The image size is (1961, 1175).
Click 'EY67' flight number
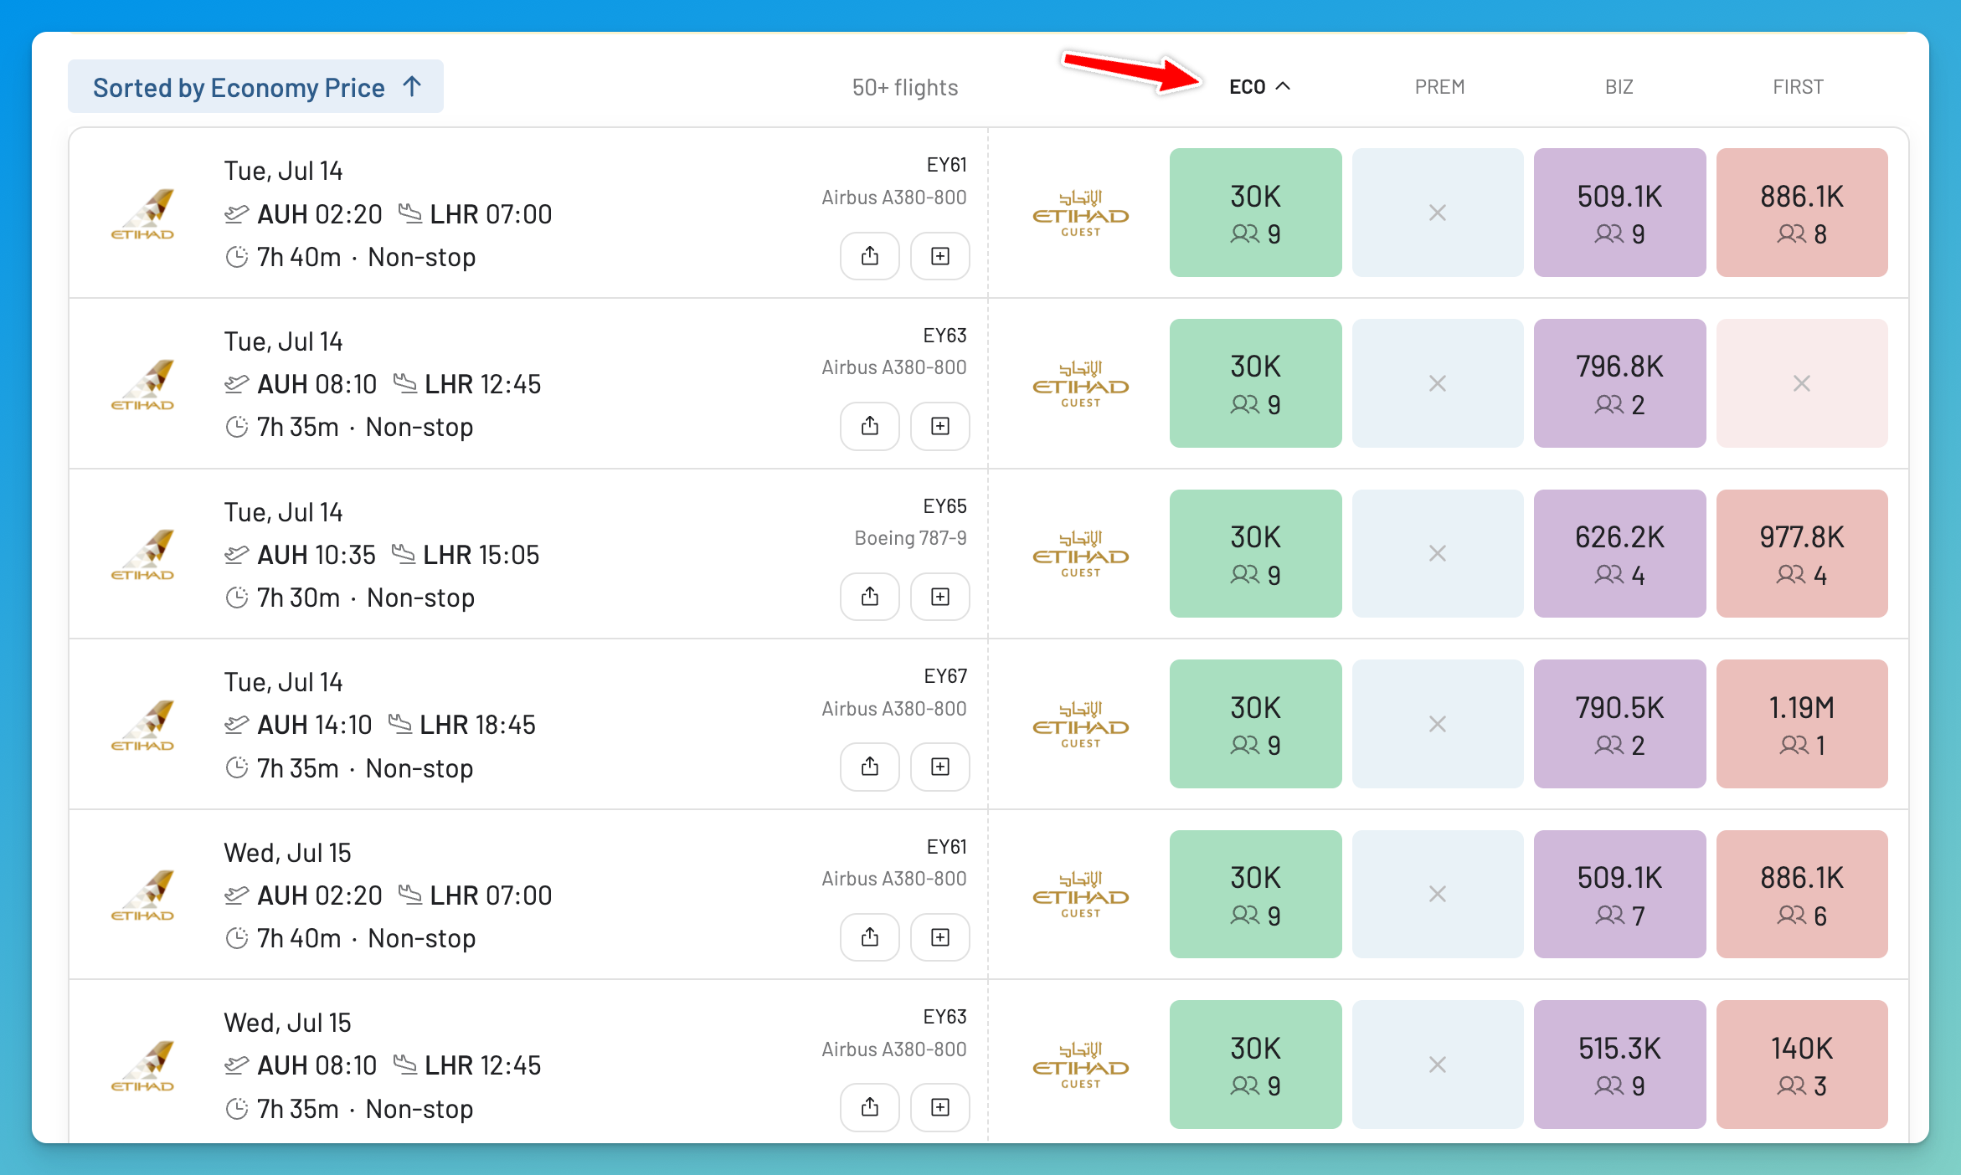[945, 676]
